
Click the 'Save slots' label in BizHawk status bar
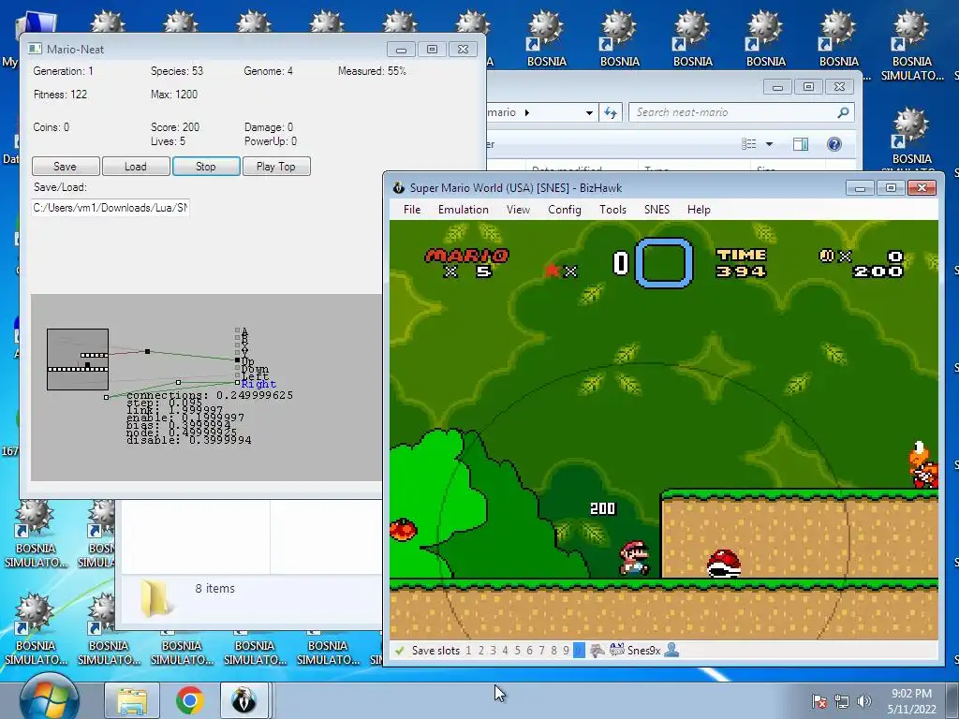435,651
